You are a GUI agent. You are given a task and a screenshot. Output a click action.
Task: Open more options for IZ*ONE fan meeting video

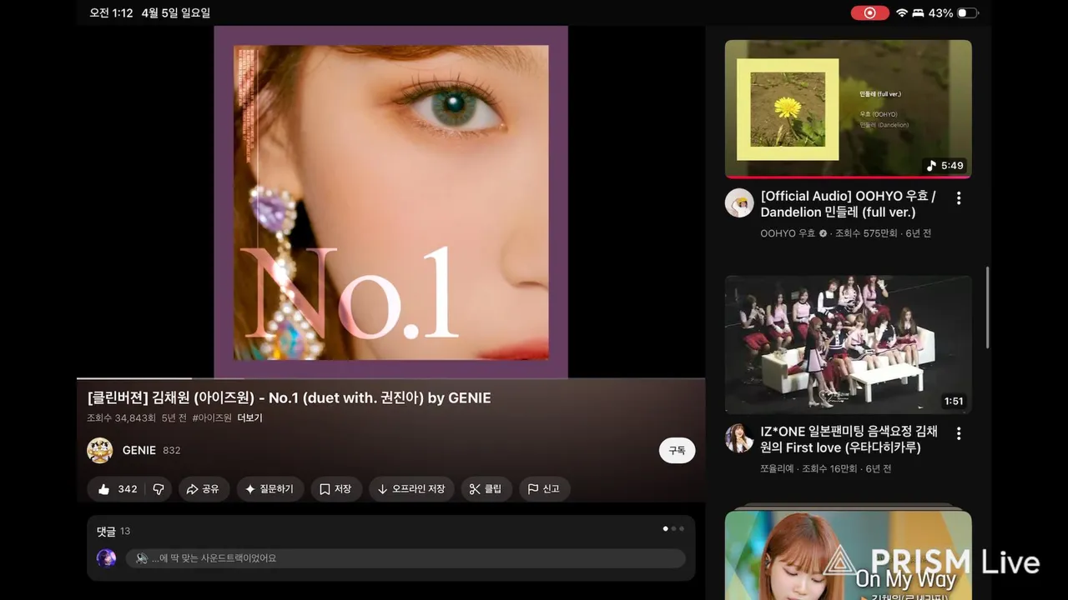click(959, 433)
